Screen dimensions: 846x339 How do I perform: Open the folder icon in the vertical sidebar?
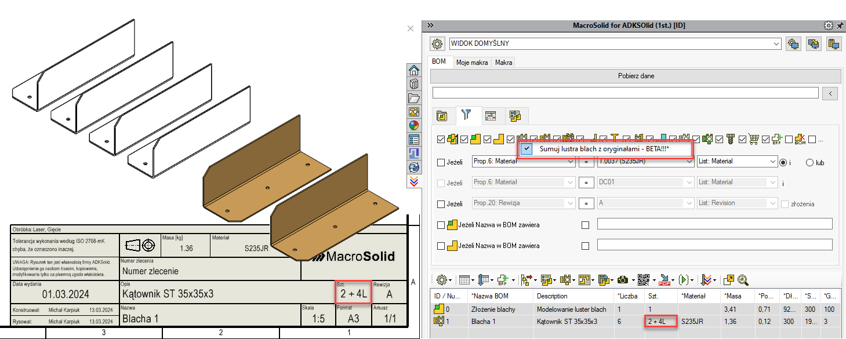click(x=414, y=98)
